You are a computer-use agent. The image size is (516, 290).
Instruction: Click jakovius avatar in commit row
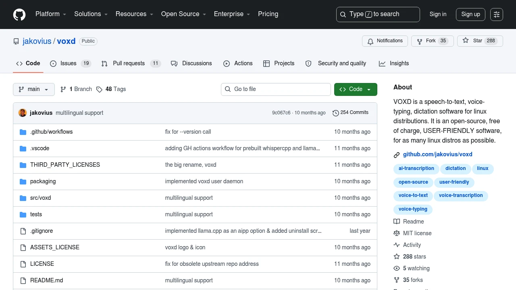[x=23, y=113]
